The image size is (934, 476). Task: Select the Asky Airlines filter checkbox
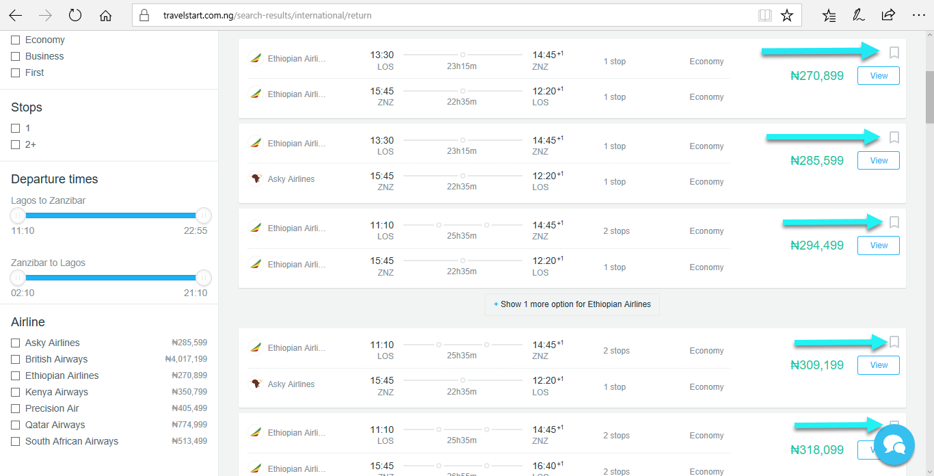click(x=16, y=343)
